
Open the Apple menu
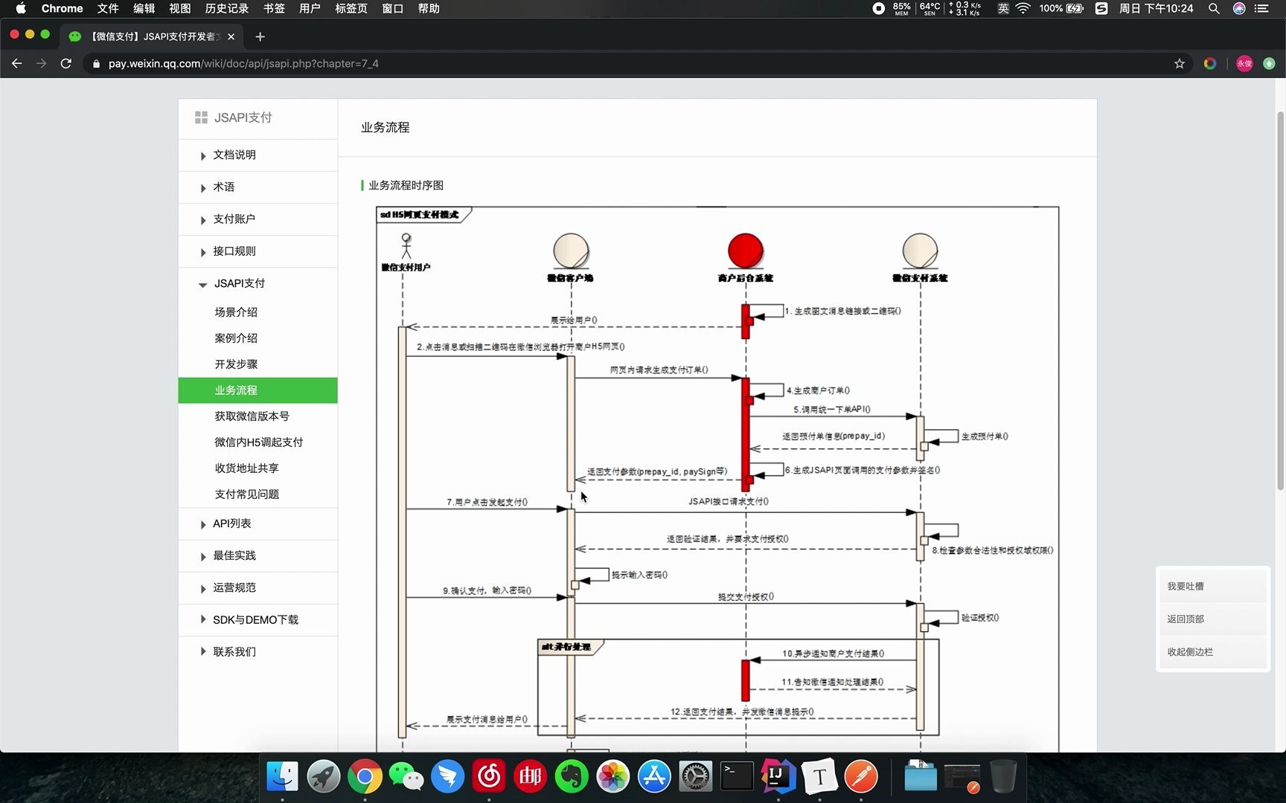click(x=21, y=9)
